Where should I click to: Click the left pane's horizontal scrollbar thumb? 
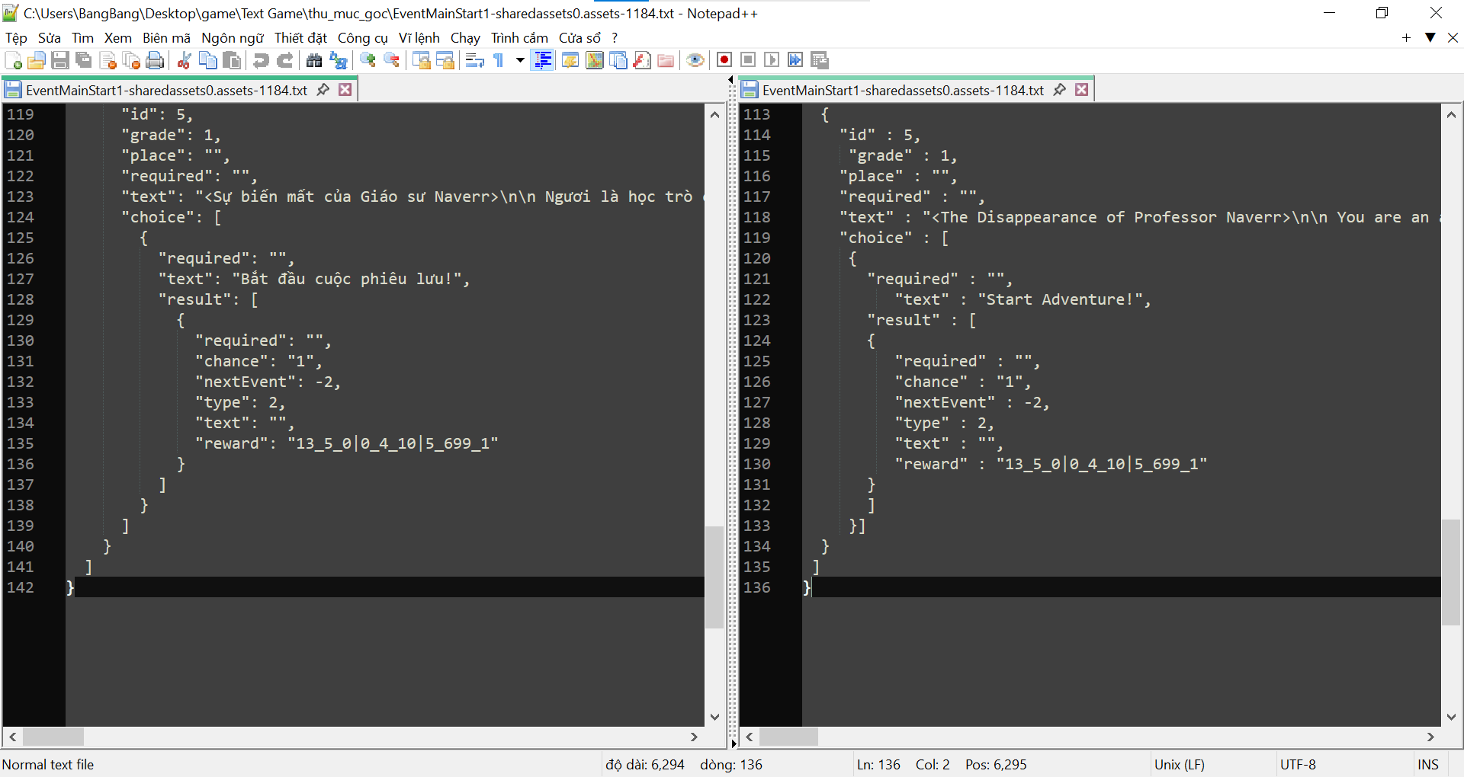click(x=53, y=737)
